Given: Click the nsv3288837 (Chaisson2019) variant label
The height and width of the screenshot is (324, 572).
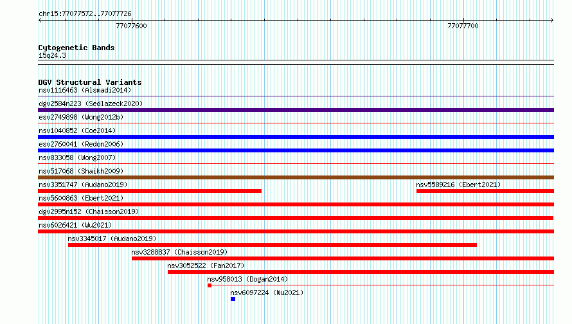Looking at the screenshot, I should [179, 252].
